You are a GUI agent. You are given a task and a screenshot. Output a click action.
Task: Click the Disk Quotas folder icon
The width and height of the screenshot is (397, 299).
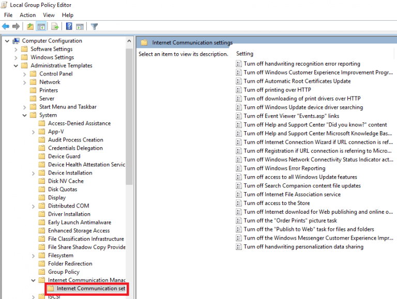(x=42, y=190)
